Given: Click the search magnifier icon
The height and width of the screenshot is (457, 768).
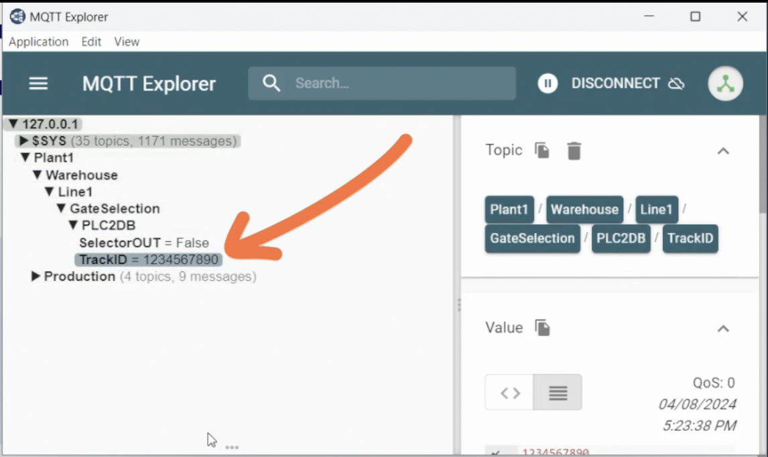Looking at the screenshot, I should click(x=271, y=83).
